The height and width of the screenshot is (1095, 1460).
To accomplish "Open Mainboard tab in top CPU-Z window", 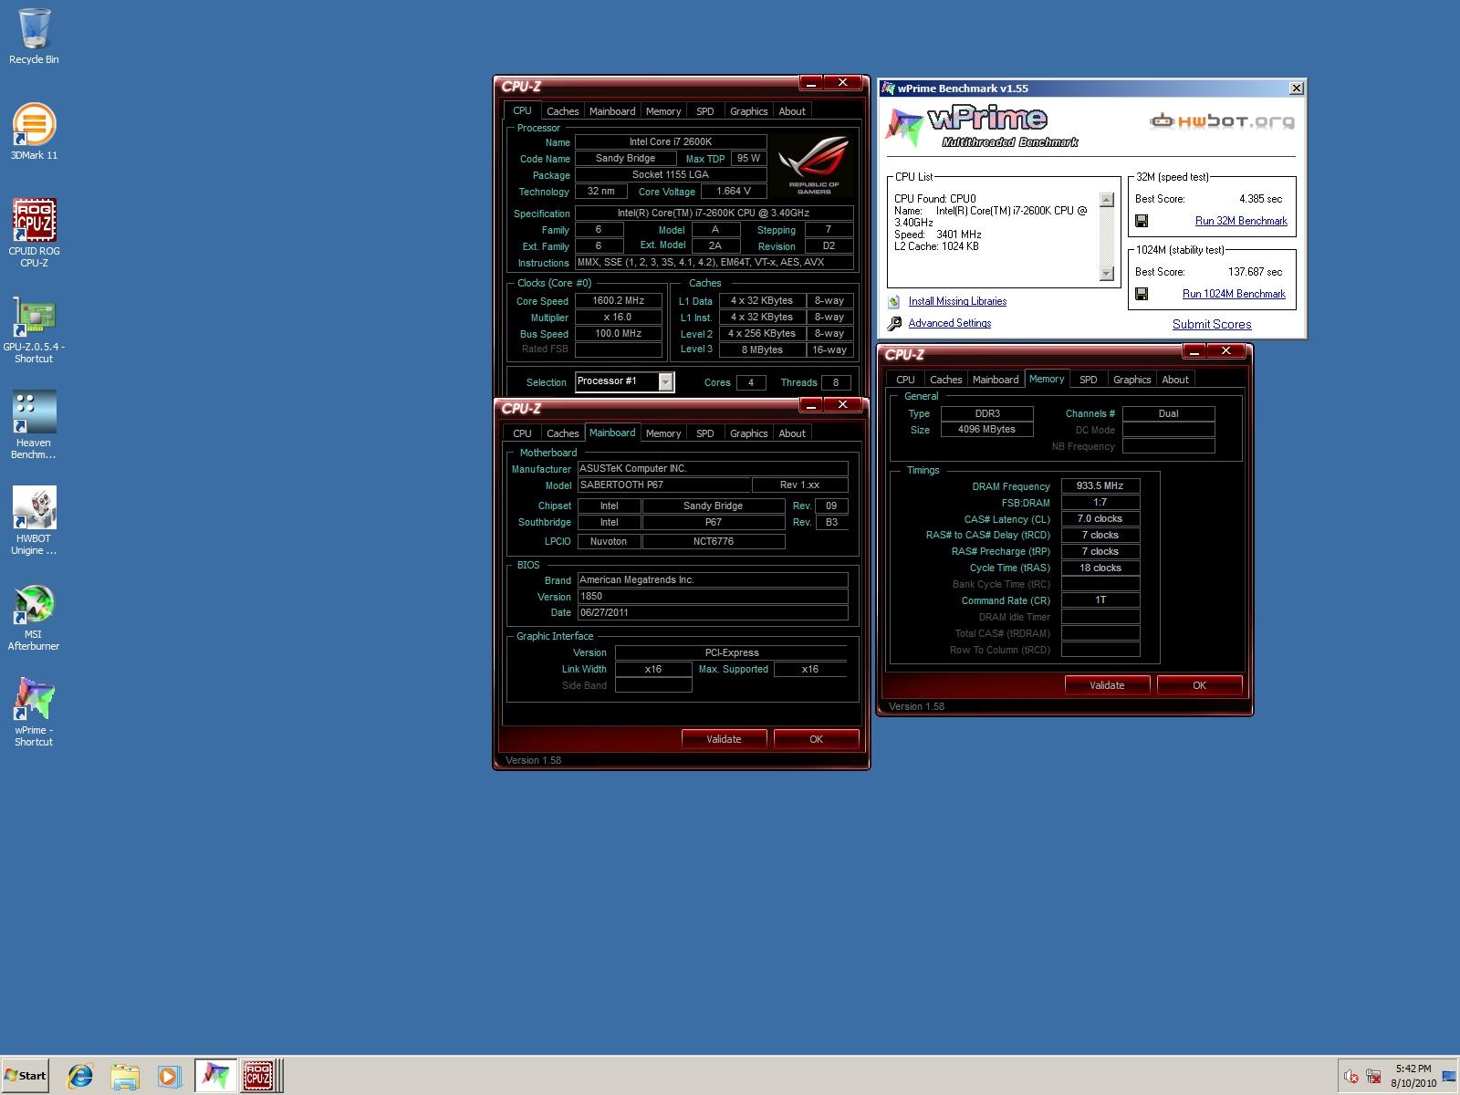I will (x=612, y=111).
